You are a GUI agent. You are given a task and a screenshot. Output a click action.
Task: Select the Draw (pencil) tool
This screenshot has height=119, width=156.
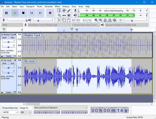(x=69, y=11)
